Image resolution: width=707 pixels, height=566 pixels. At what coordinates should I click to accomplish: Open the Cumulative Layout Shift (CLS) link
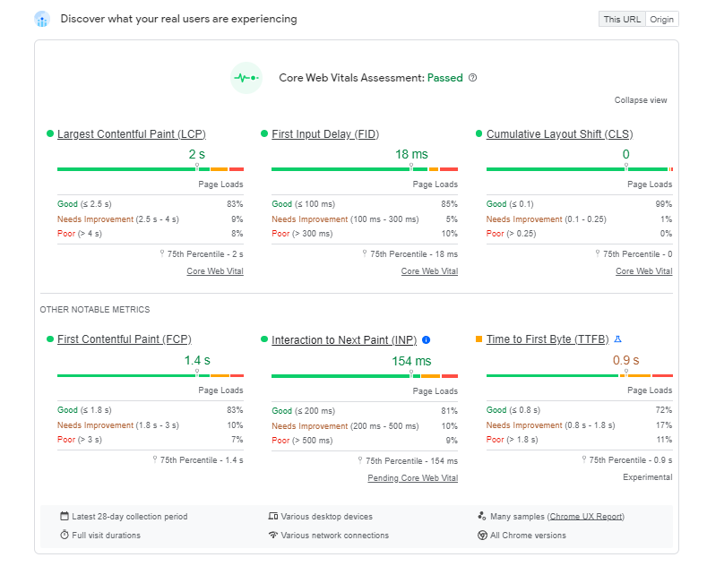point(559,134)
